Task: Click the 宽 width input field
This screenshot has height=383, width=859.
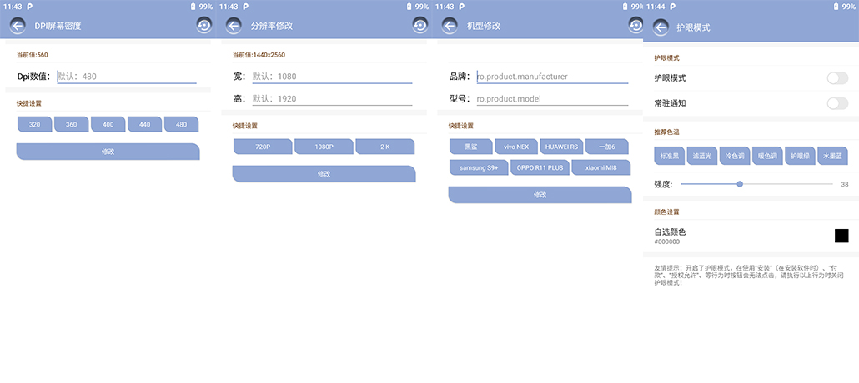Action: tap(331, 77)
